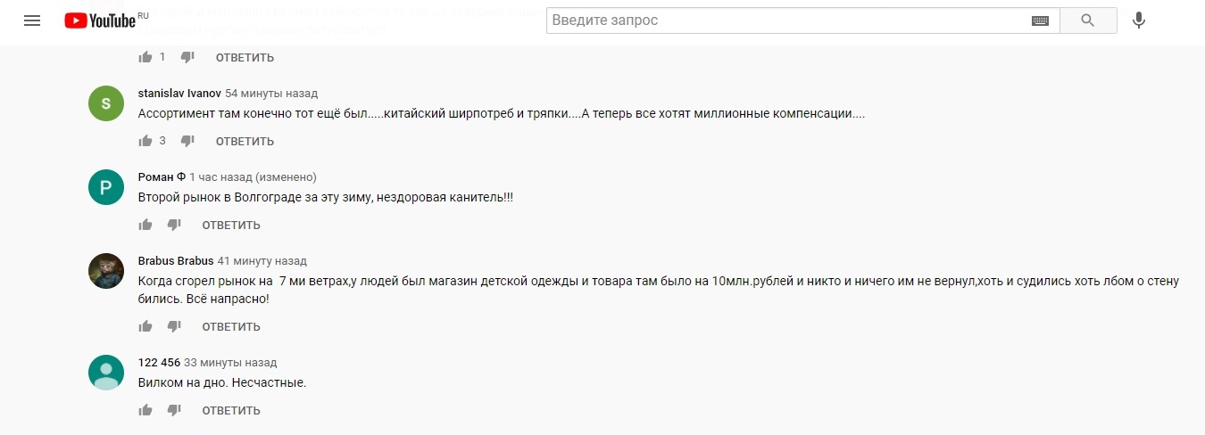Click the magnifier search button
The width and height of the screenshot is (1205, 435).
click(1087, 21)
